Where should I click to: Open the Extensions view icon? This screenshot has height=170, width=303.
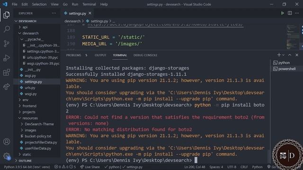[6, 72]
